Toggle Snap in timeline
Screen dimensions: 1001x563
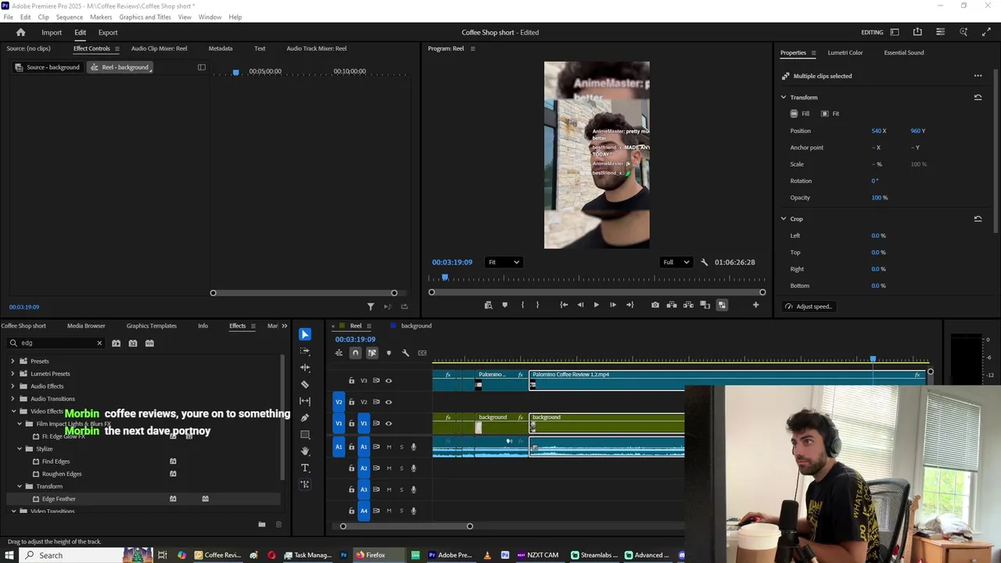pyautogui.click(x=356, y=353)
